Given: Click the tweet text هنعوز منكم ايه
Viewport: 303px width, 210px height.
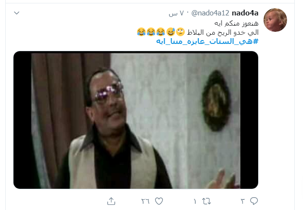Looking at the screenshot, I should tap(236, 23).
